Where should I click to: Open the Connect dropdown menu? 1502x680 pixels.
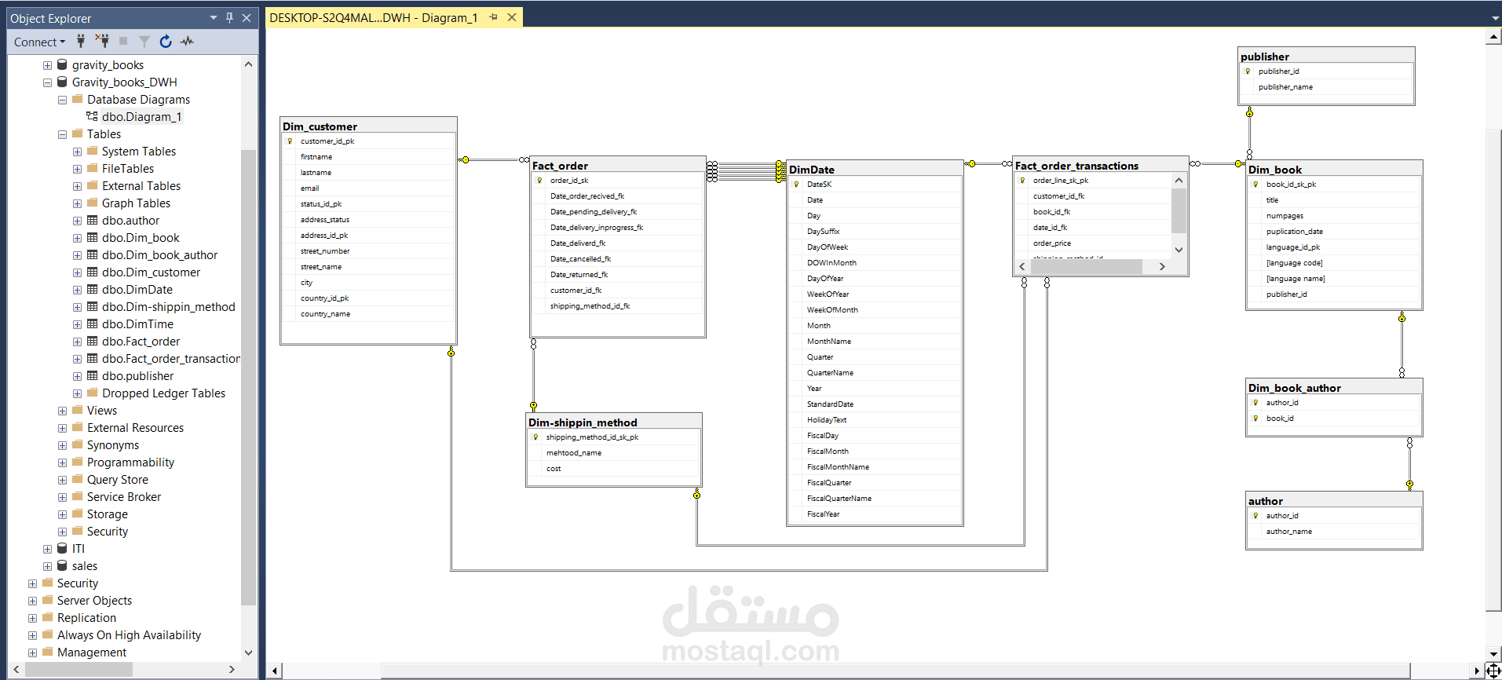click(40, 42)
